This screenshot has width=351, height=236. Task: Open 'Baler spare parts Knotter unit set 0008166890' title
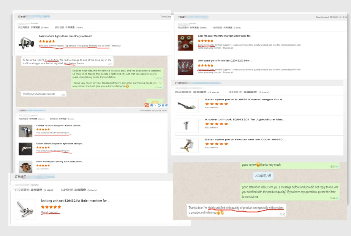pos(245,139)
